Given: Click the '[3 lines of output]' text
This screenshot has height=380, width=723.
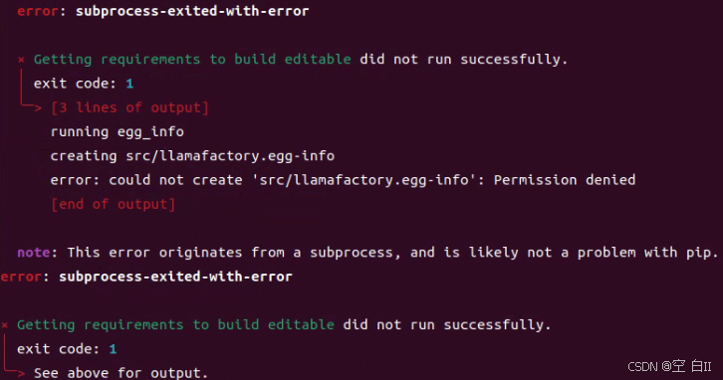Looking at the screenshot, I should point(129,107).
